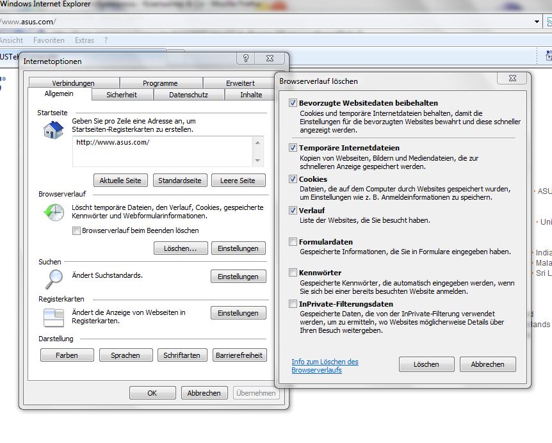This screenshot has height=443, width=552.
Task: Click the help question mark in Internetoptionen
Action: [245, 59]
